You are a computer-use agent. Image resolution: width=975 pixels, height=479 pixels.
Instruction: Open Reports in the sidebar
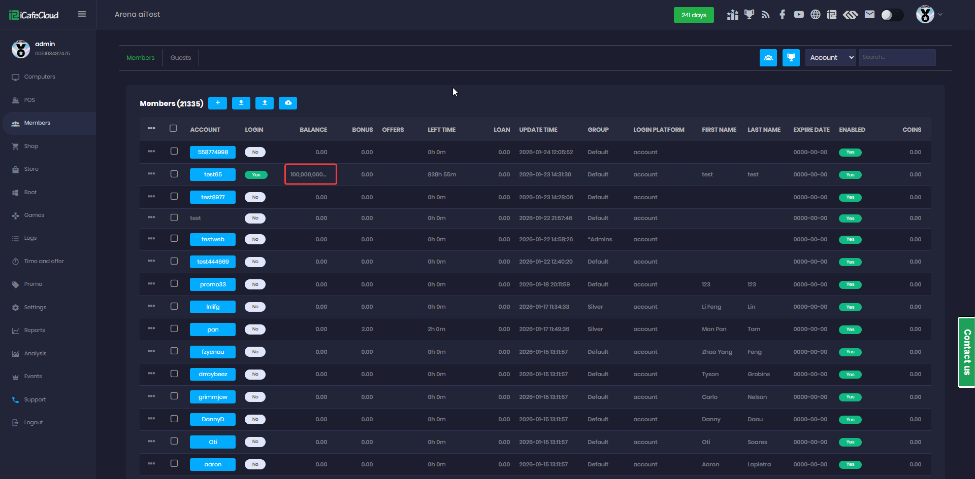coord(35,330)
